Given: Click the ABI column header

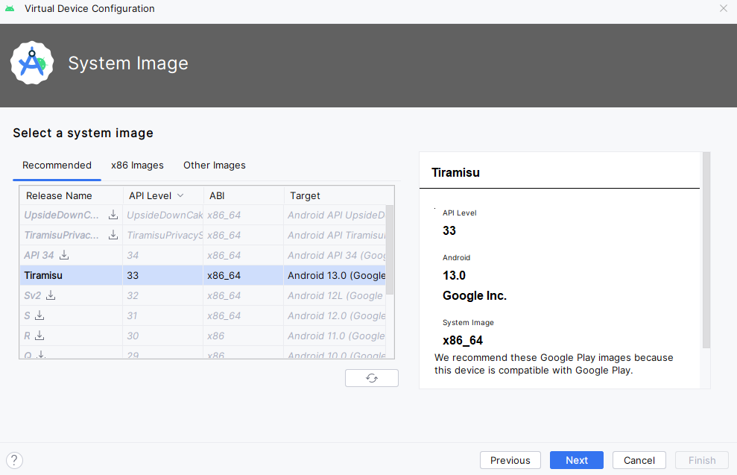Looking at the screenshot, I should (x=244, y=195).
